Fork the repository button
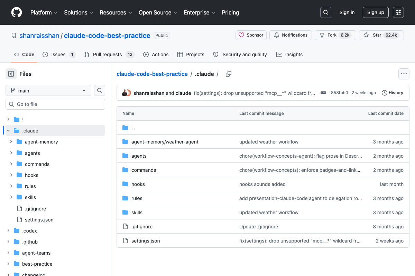 click(335, 35)
